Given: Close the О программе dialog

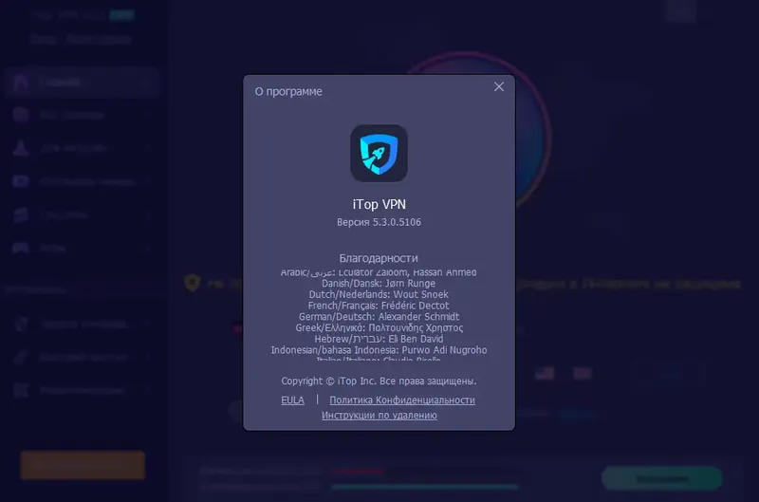Looking at the screenshot, I should [x=499, y=86].
